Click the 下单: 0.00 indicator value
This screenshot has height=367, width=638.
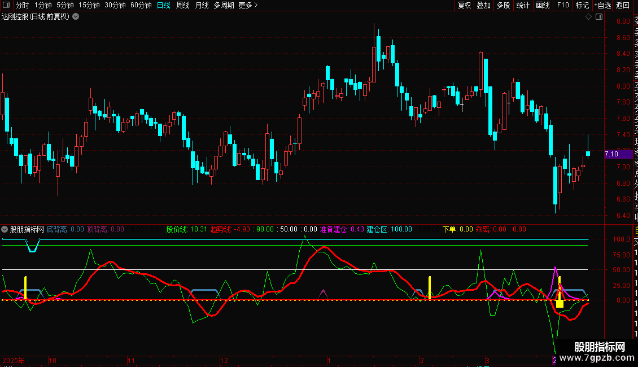[458, 229]
